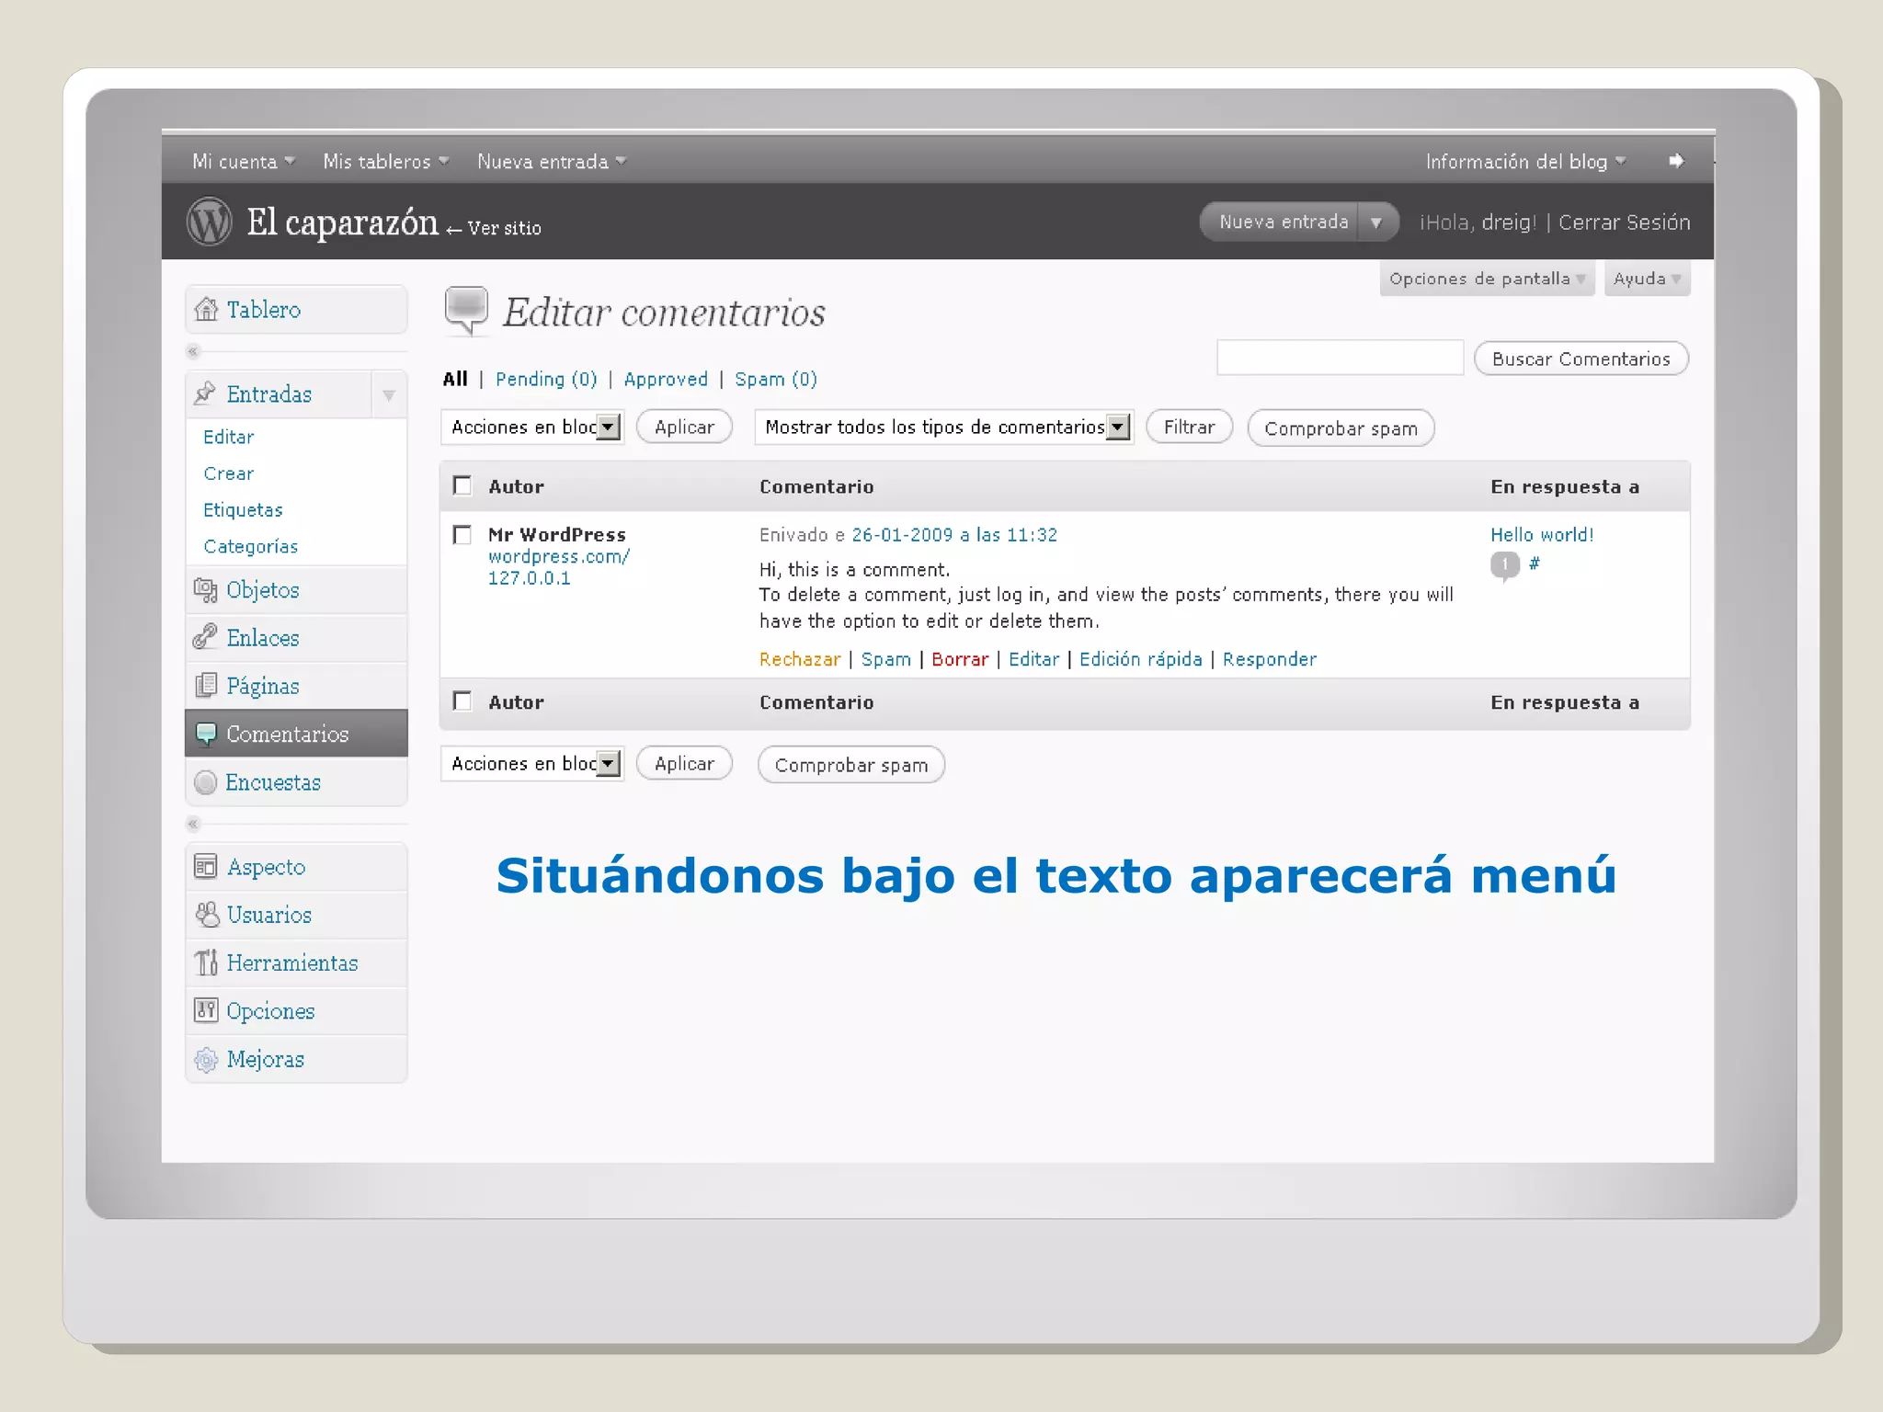The image size is (1883, 1412).
Task: Click the 127.0.0.1 IP address link
Action: 530,578
